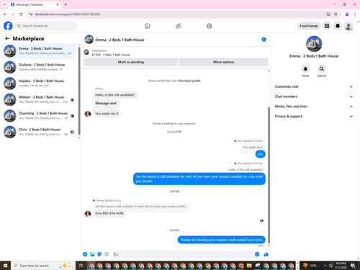The image size is (360, 270).
Task: Open View buyer profile link
Action: pyautogui.click(x=189, y=81)
